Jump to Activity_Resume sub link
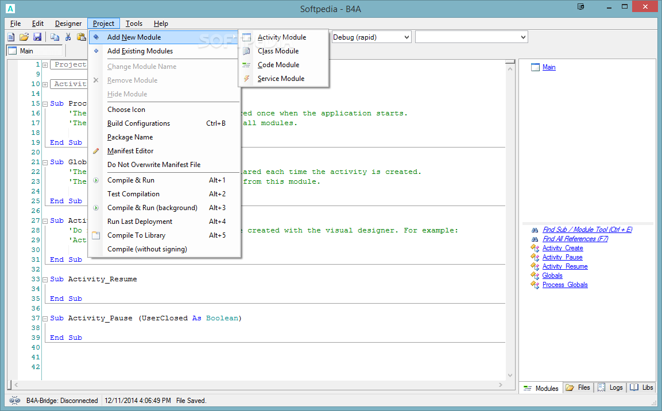This screenshot has height=411, width=662. (565, 267)
